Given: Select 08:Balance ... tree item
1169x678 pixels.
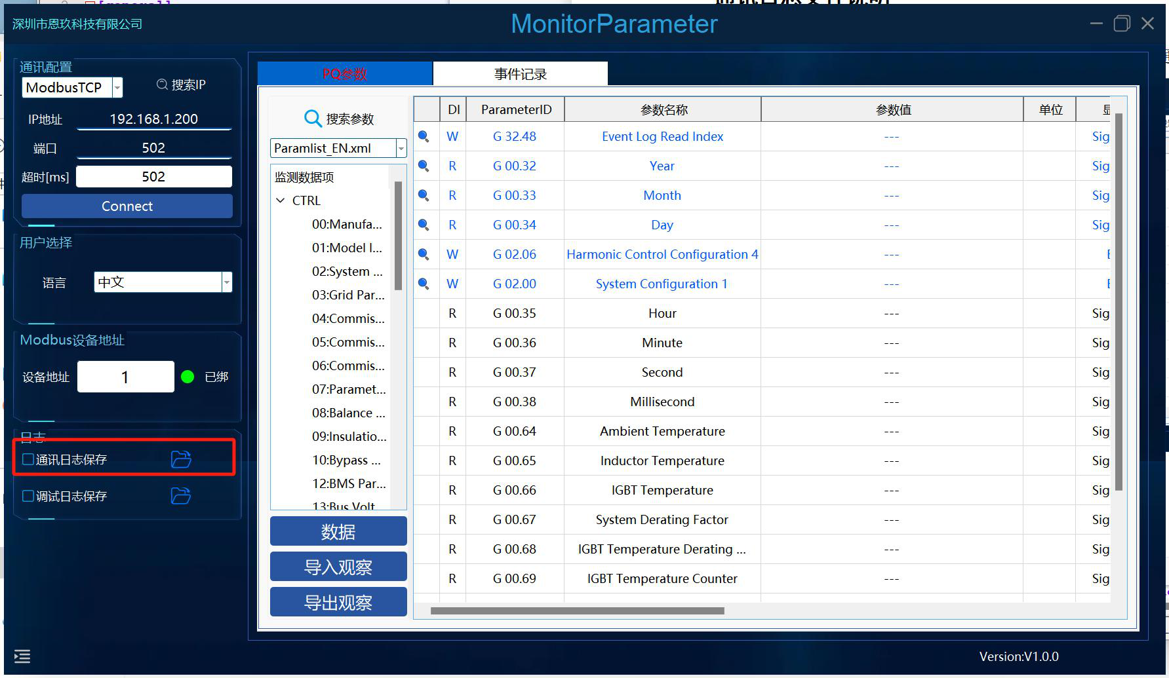Looking at the screenshot, I should 348,413.
